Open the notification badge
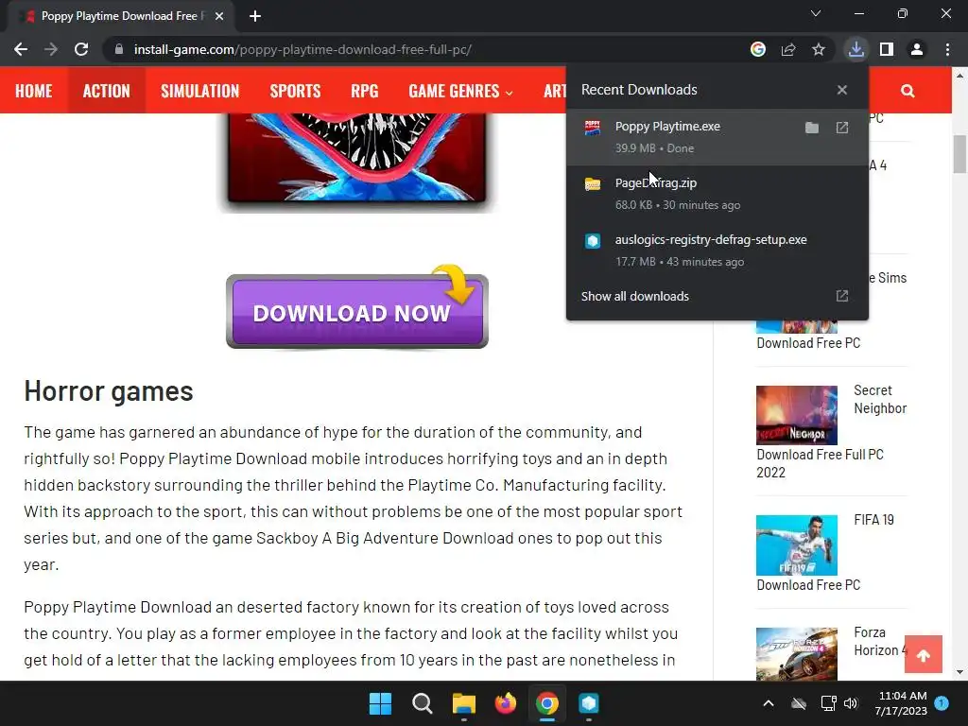The image size is (968, 726). [942, 702]
